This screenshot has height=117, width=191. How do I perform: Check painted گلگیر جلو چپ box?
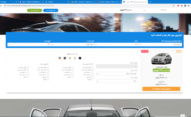[72, 67]
